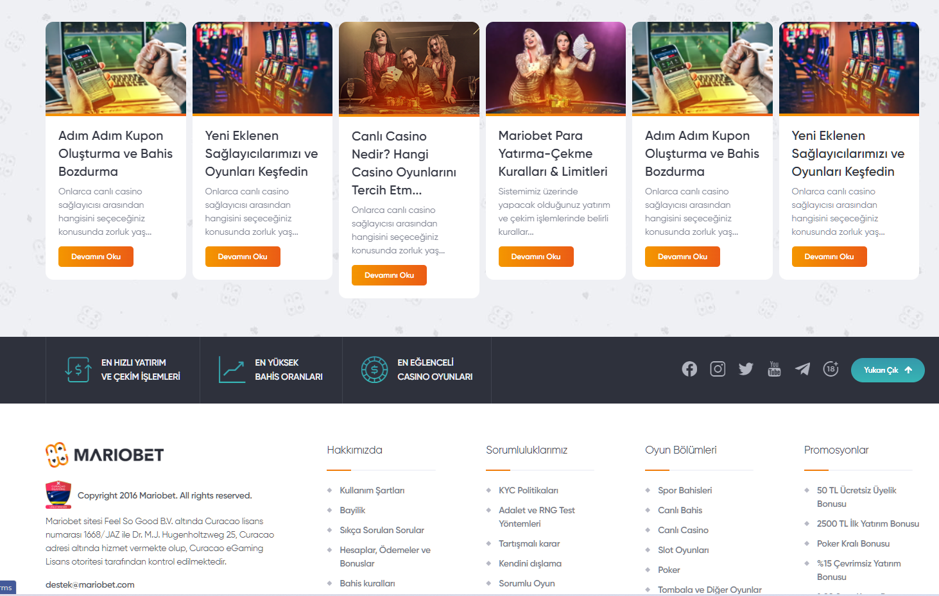Click the Telegram paper plane icon

[x=802, y=369]
